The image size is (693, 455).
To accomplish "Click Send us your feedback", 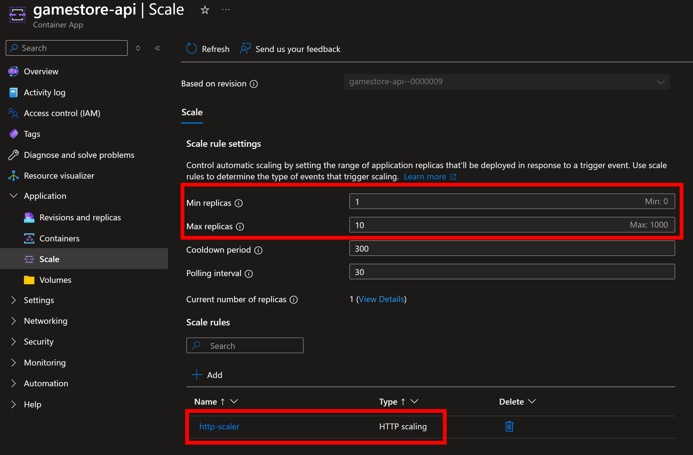I will click(x=298, y=49).
